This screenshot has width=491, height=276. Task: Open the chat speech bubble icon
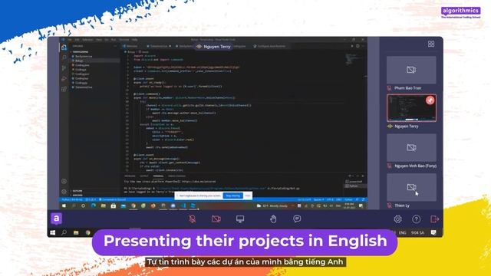[x=297, y=219]
